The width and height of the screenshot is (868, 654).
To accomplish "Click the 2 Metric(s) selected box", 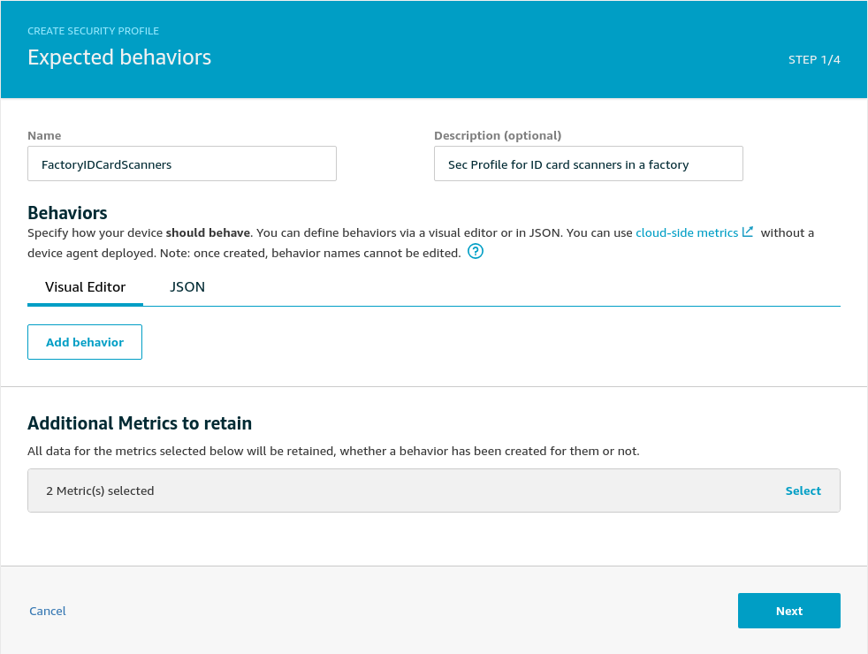I will click(354, 490).
